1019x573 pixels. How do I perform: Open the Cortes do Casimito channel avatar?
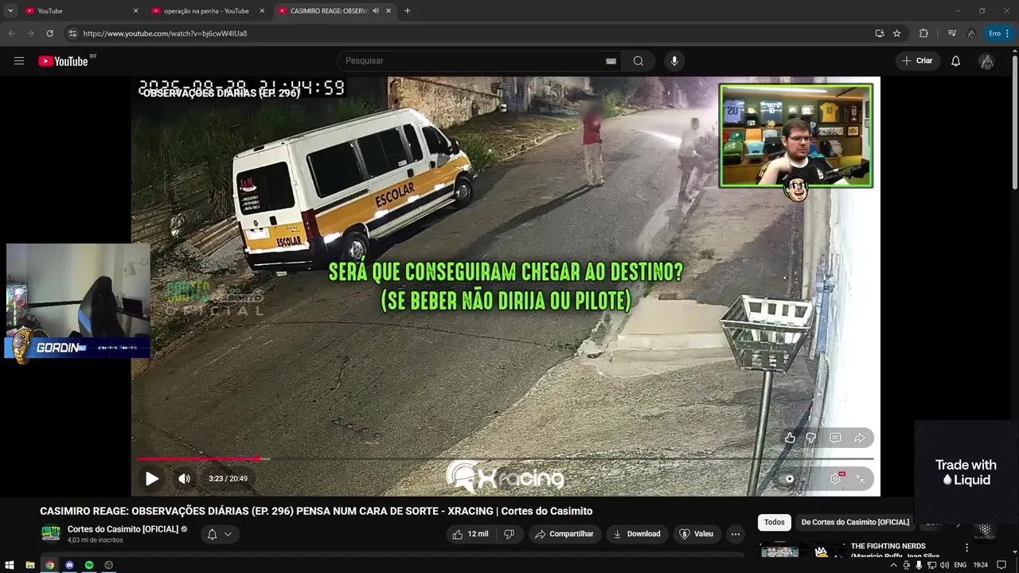pyautogui.click(x=50, y=534)
